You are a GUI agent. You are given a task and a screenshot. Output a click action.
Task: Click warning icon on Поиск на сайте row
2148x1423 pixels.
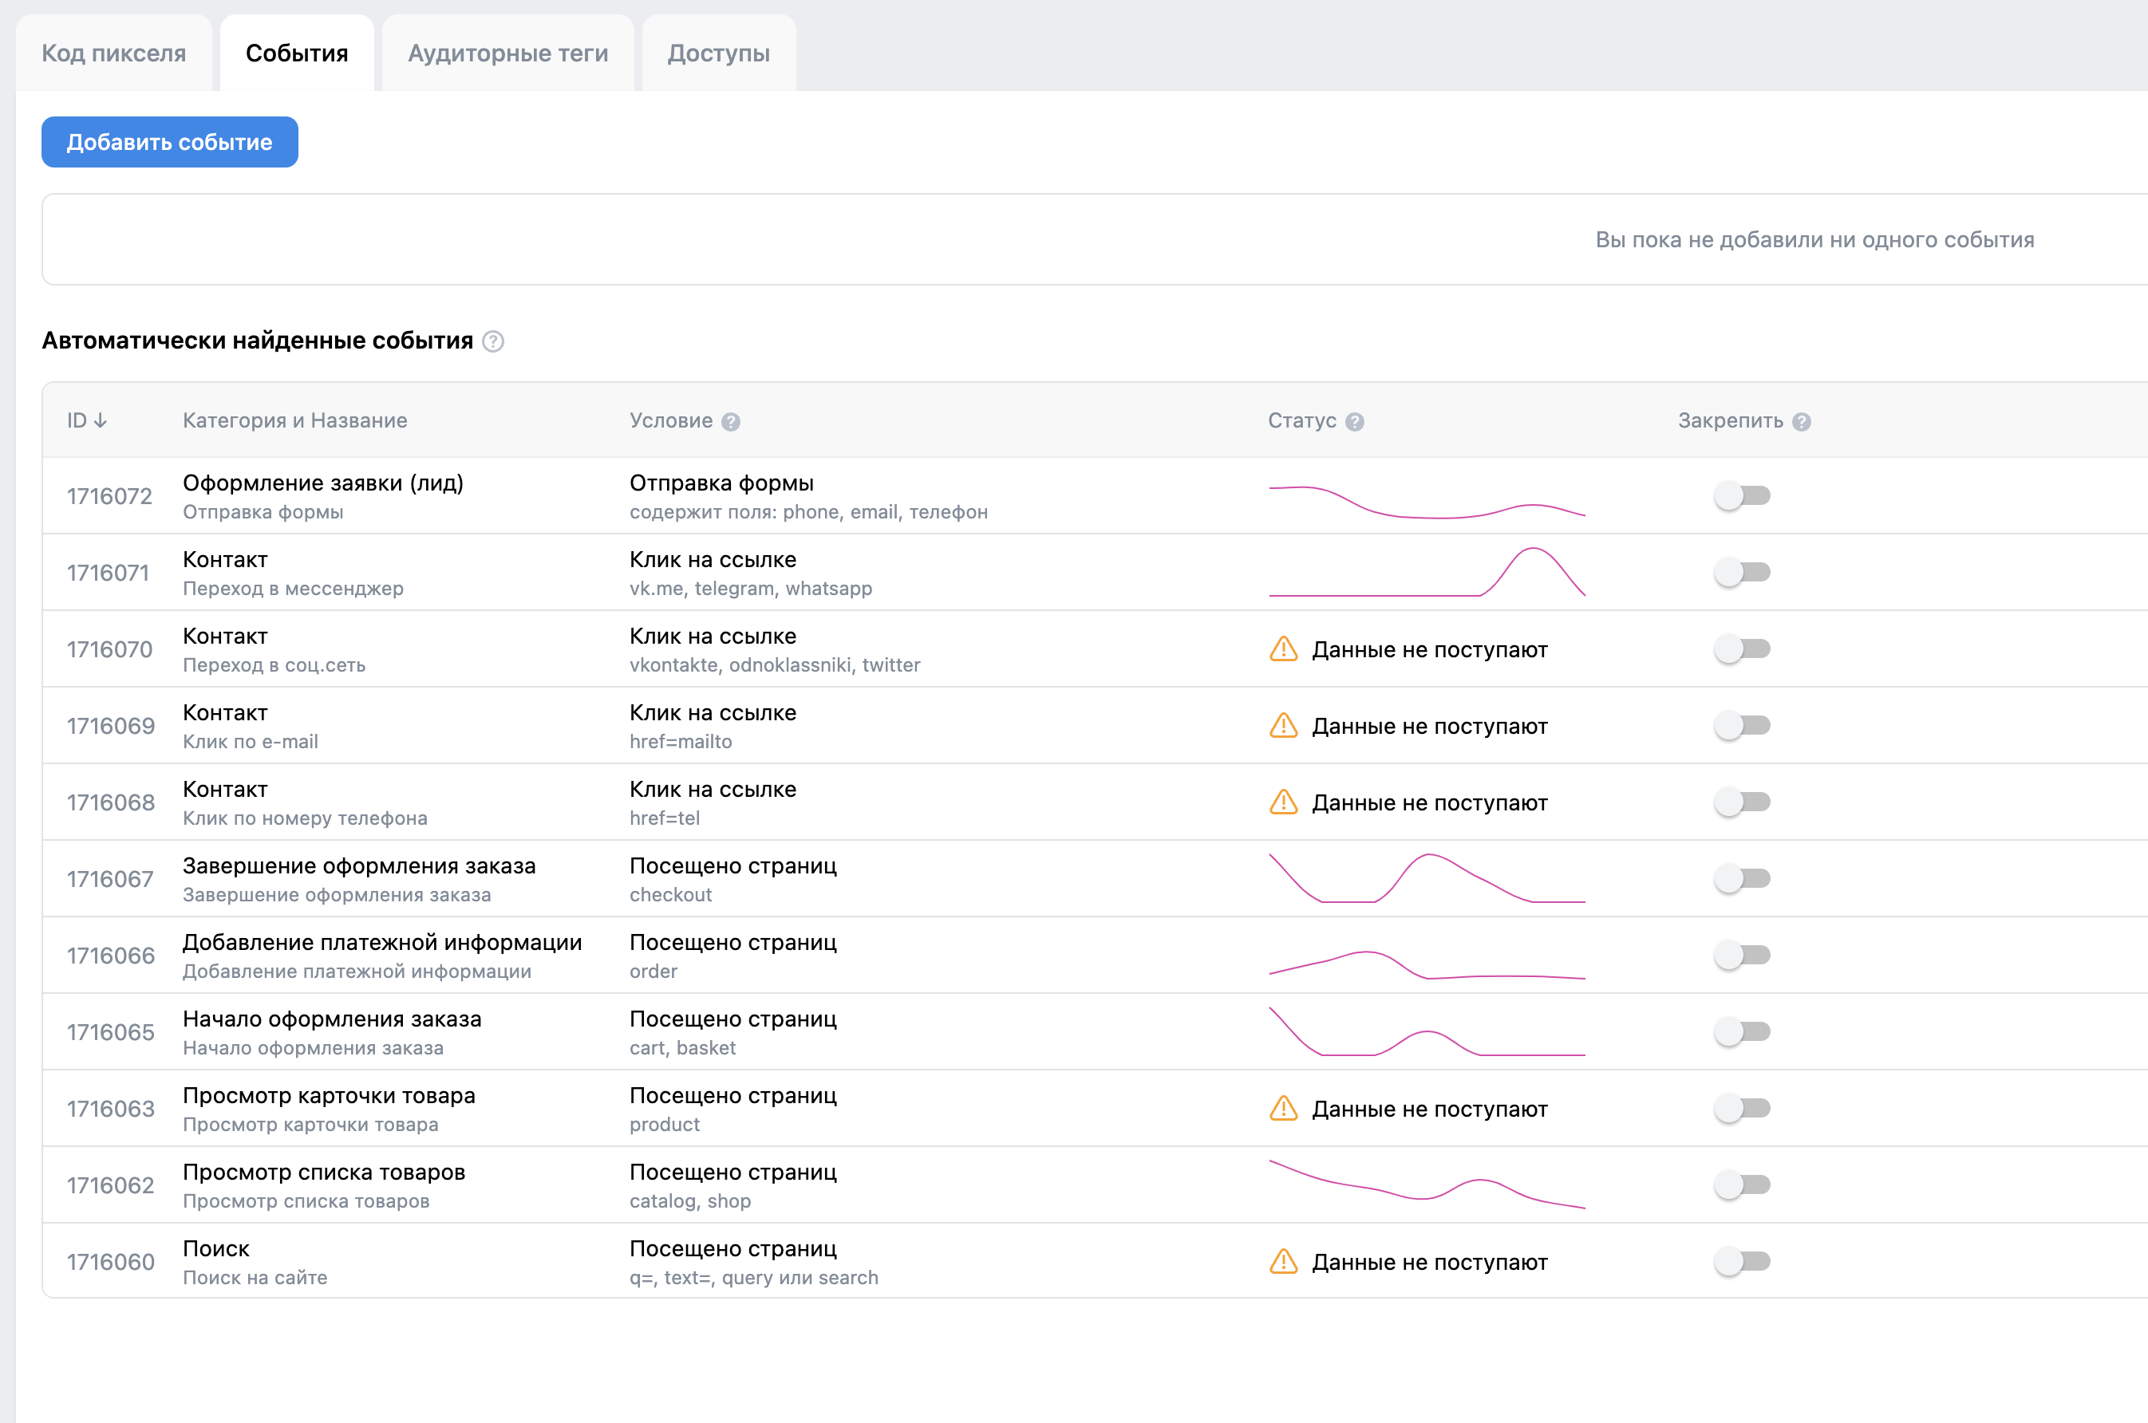pos(1283,1263)
